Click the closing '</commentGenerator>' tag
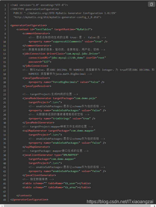This screenshot has height=207, width=156. click(37, 46)
